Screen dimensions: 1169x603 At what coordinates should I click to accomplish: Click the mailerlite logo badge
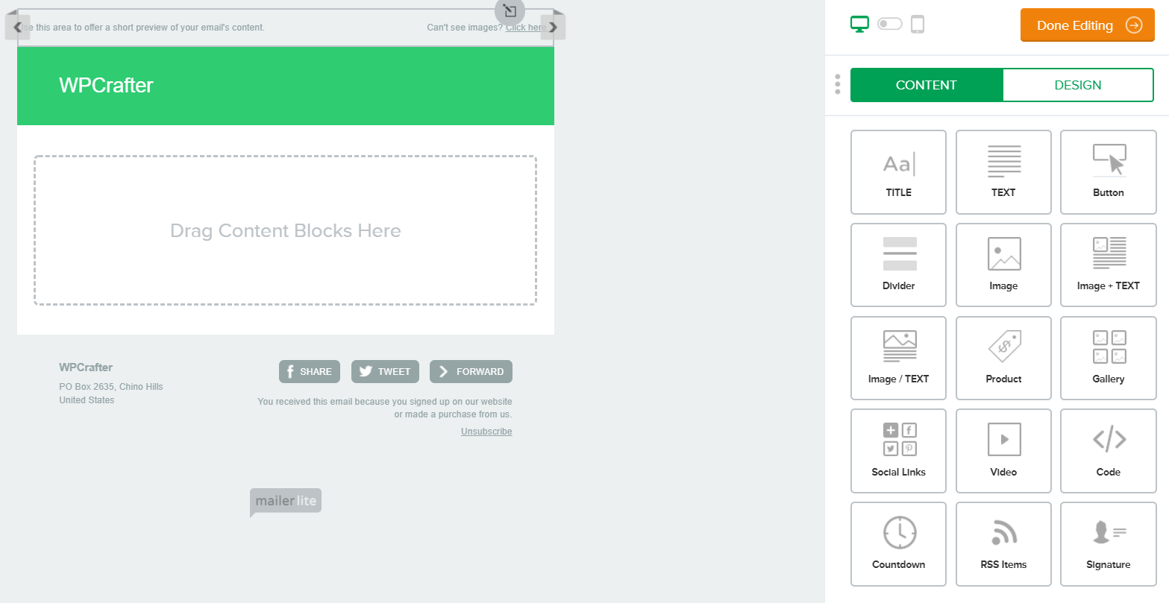tap(286, 502)
